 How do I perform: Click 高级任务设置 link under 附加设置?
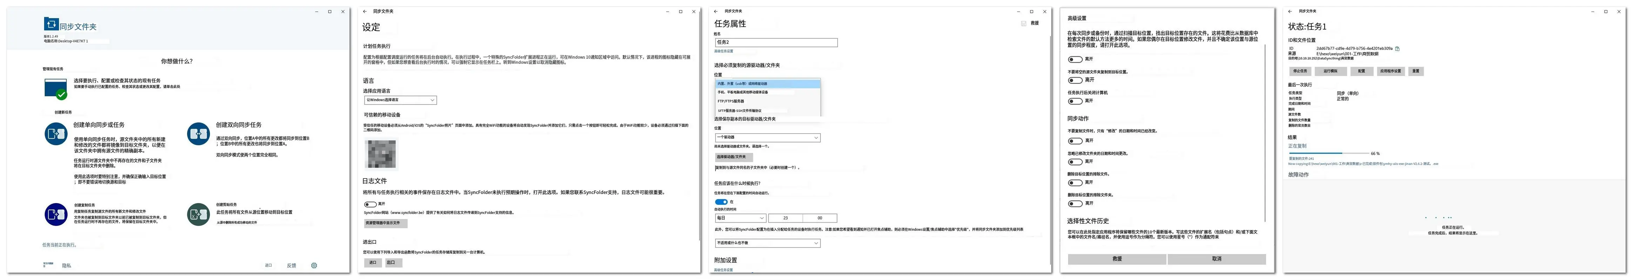(x=723, y=270)
